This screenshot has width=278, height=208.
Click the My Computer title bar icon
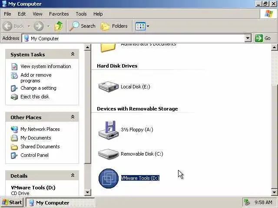[x=4, y=4]
